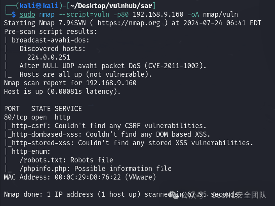Click the PORT column header
The image size is (275, 206).
[x=12, y=109]
